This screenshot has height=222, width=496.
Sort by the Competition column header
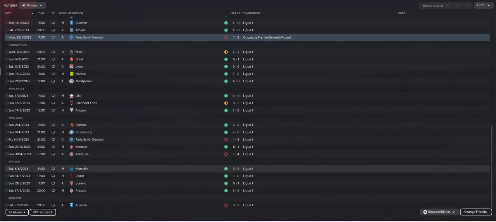point(251,13)
